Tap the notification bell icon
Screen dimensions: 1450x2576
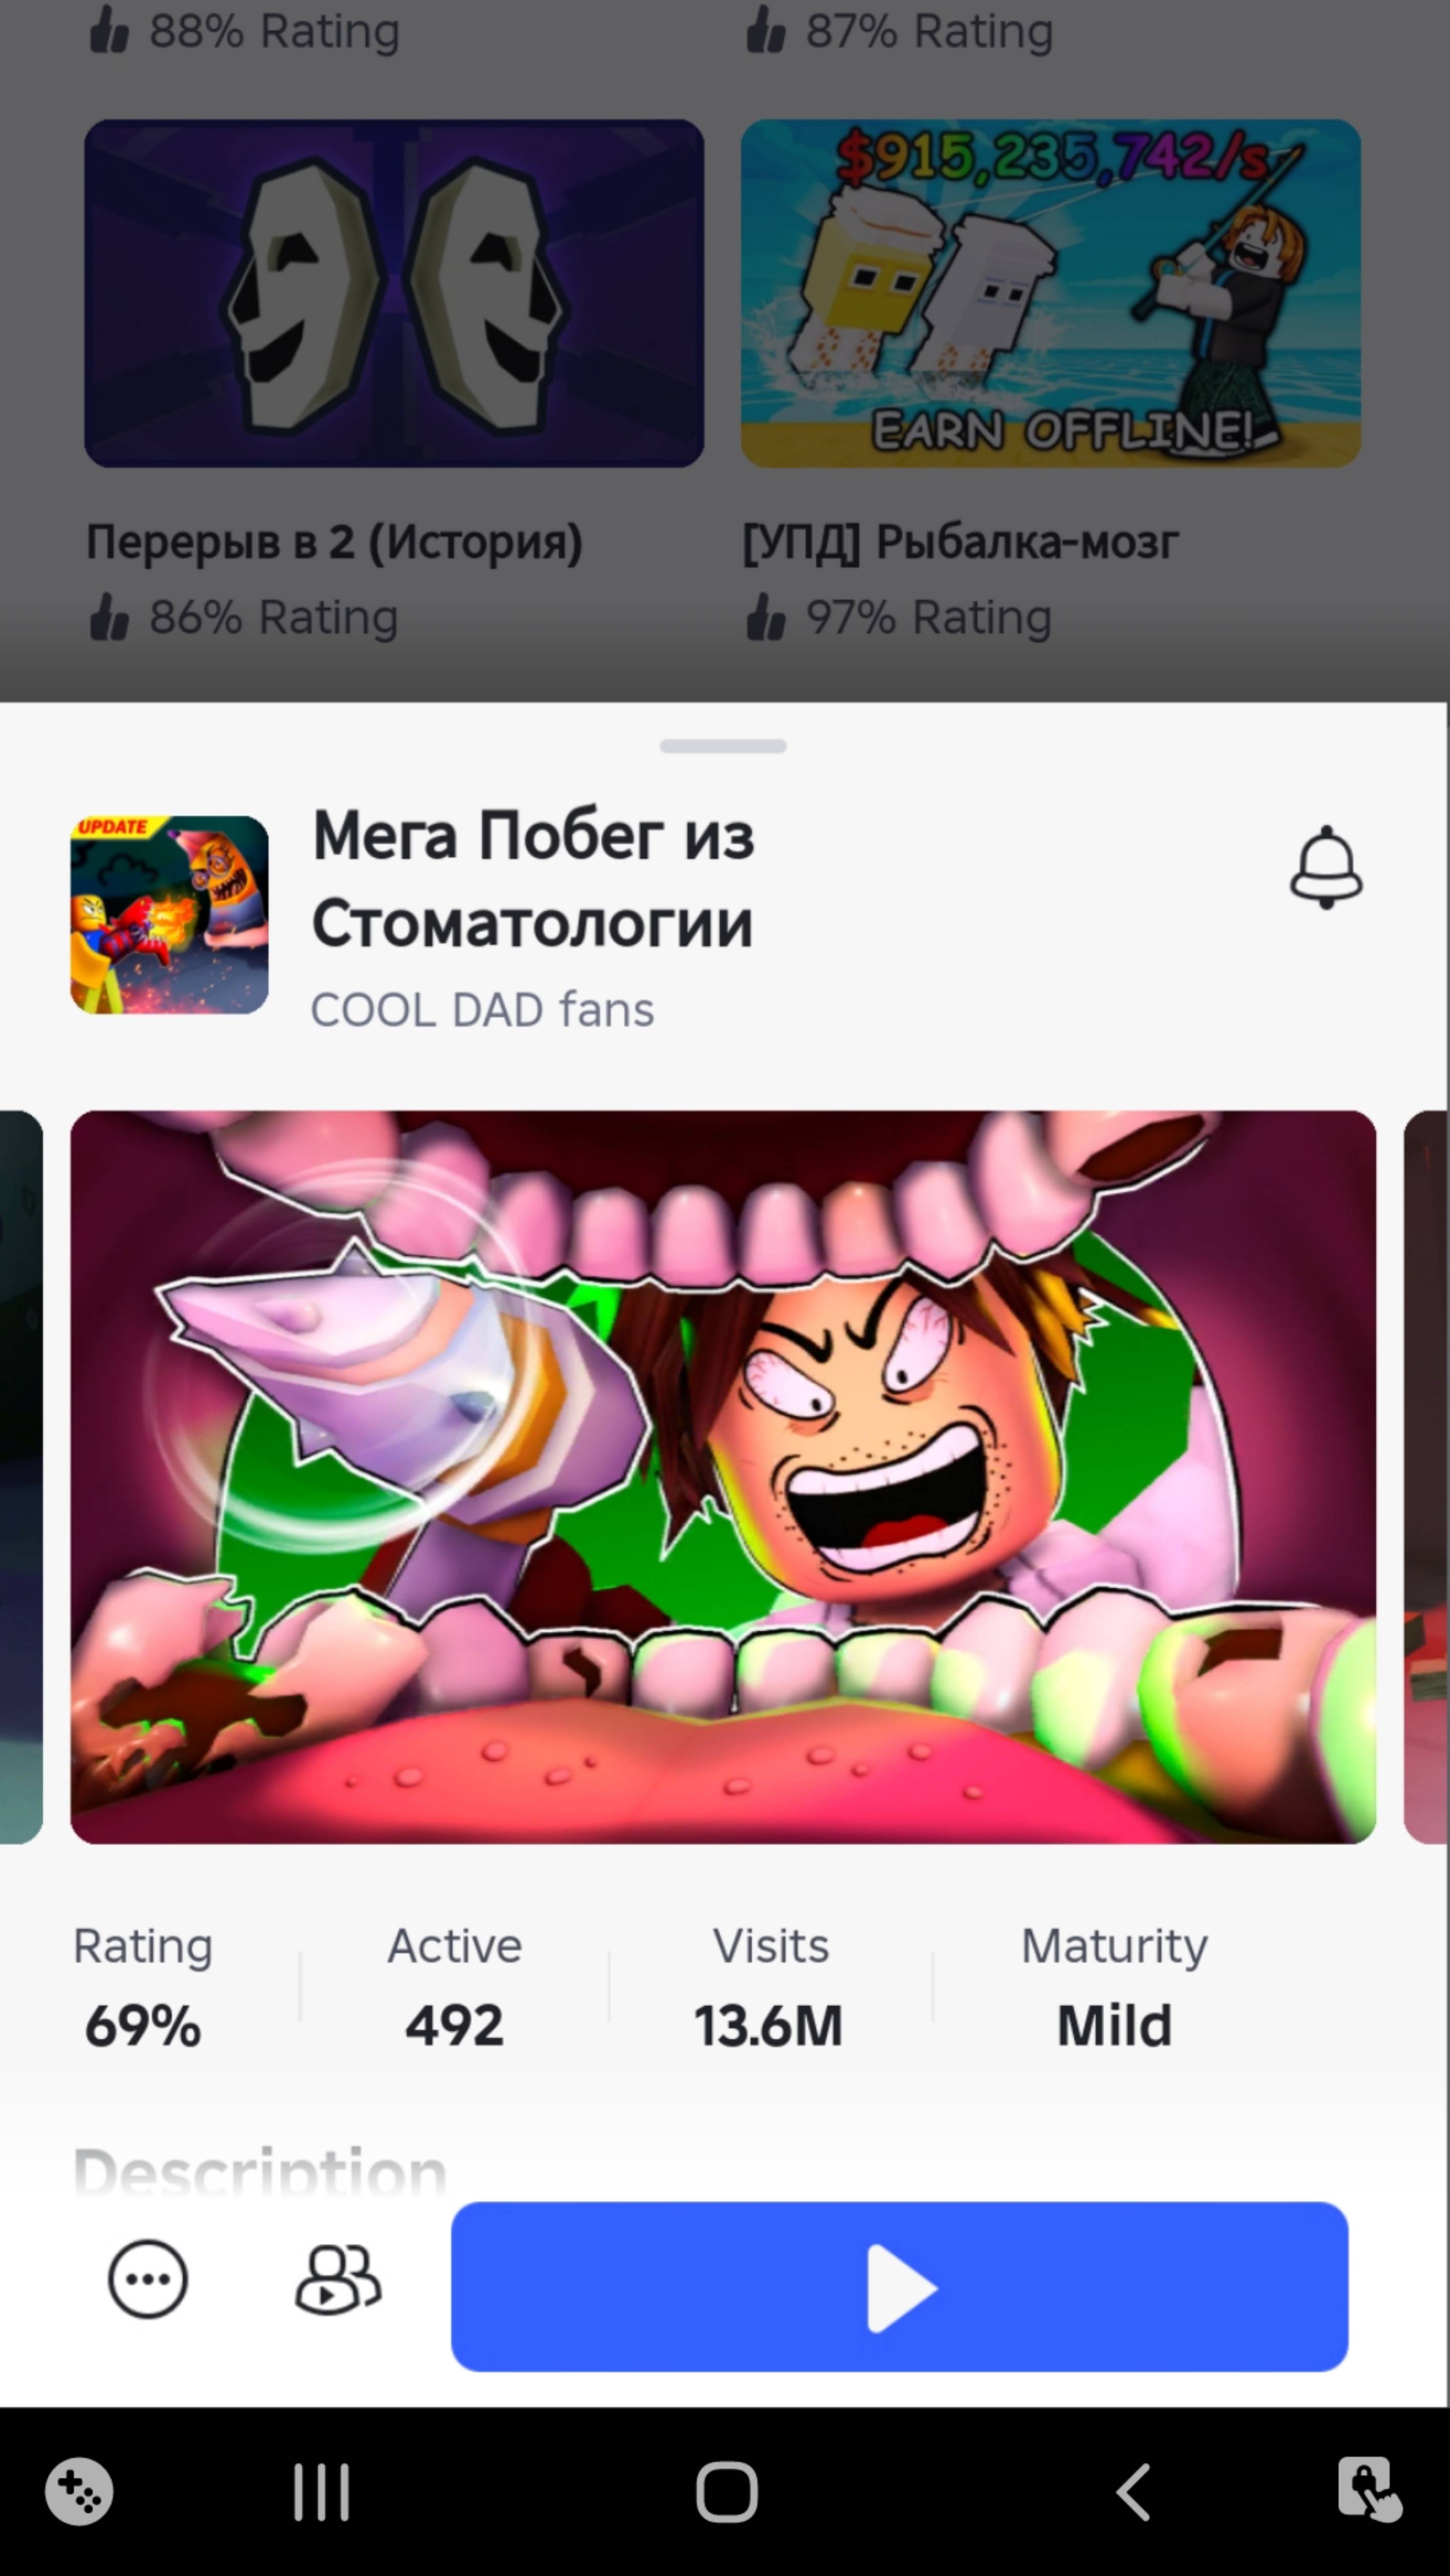[1325, 866]
